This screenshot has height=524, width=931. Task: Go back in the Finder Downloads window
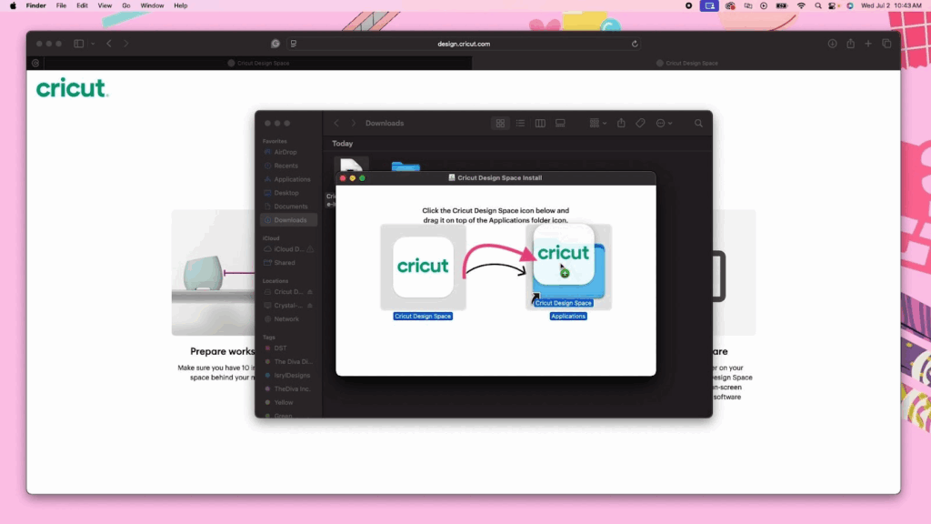pyautogui.click(x=336, y=123)
